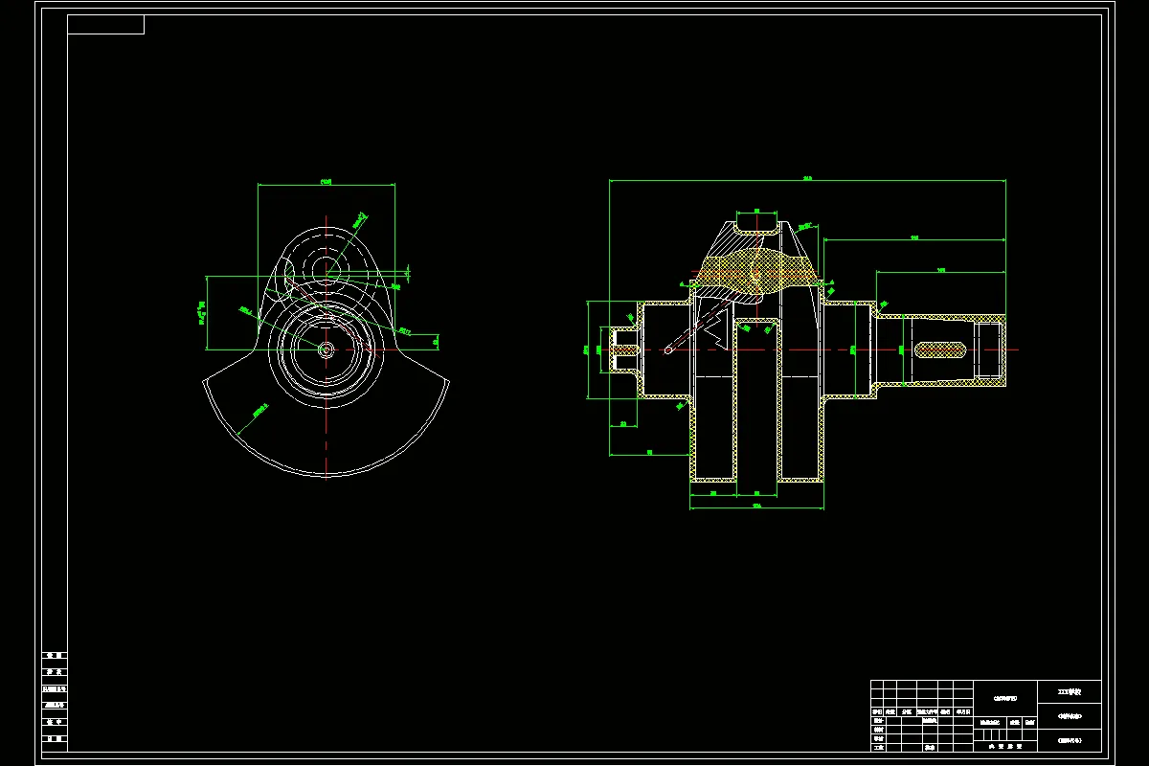Click the empty box at sheet's top-left corner
Screen dimensions: 1149x766
pyautogui.click(x=105, y=24)
